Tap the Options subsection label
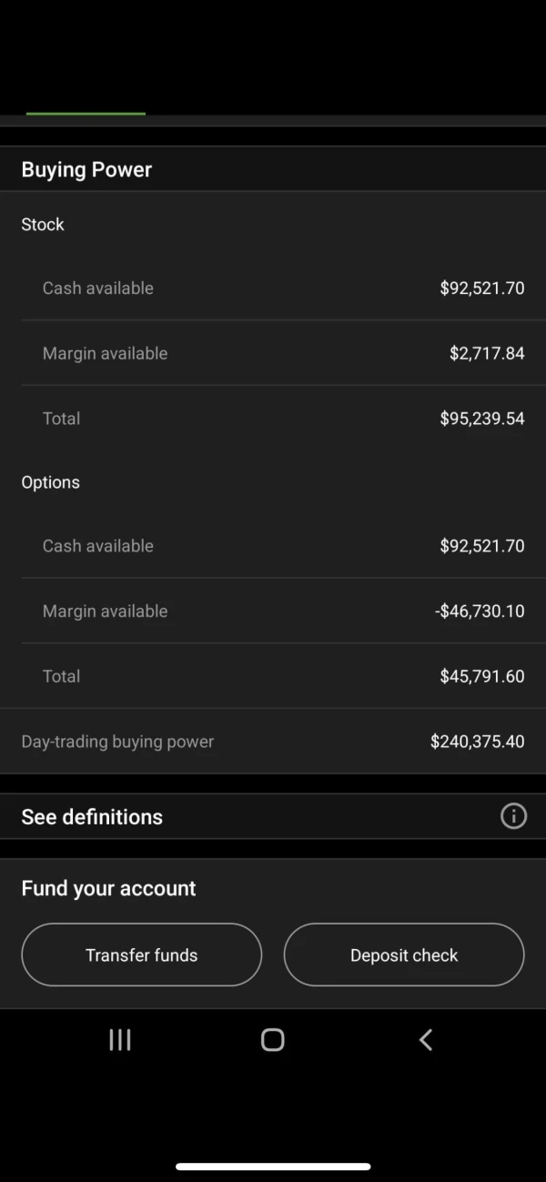 point(50,482)
